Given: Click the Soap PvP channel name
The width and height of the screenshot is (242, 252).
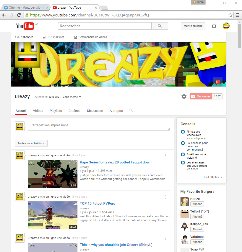Looking at the screenshot, I should 197,249.
